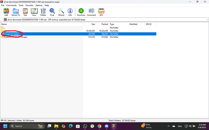
Task: Click the Delete trash can icon
Action: coord(43,12)
